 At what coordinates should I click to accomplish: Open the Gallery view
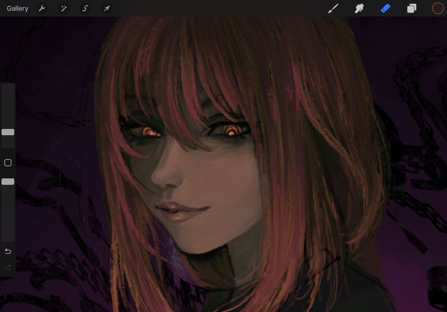pos(18,8)
